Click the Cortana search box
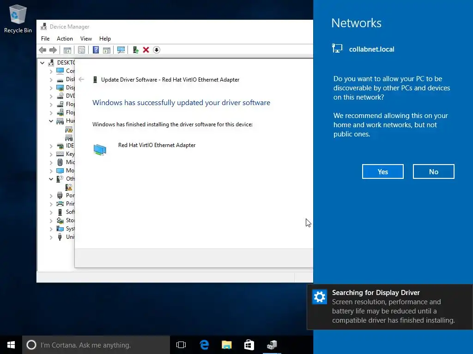473x354 pixels. [96, 345]
